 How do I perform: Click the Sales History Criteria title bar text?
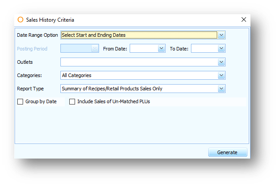50,20
